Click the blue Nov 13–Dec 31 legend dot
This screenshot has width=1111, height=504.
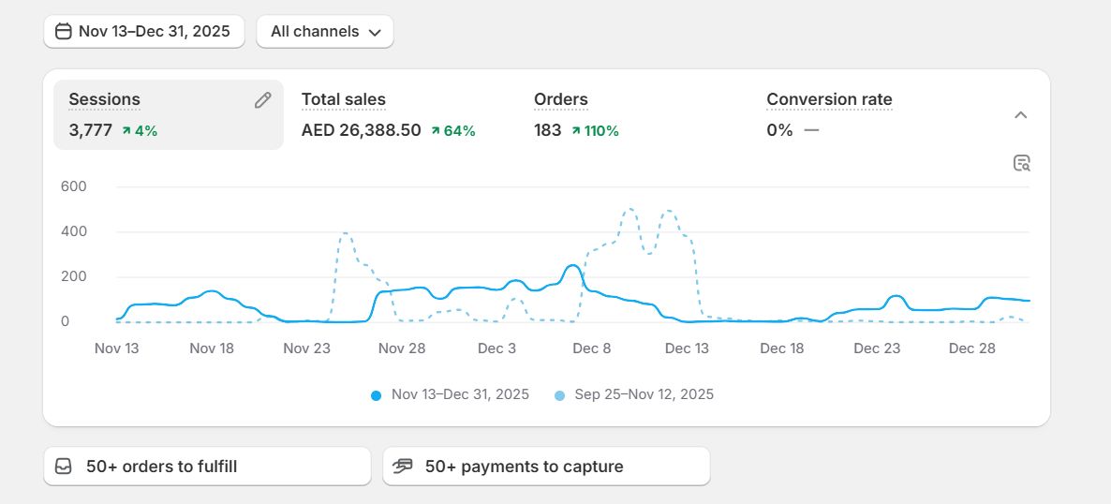(377, 395)
